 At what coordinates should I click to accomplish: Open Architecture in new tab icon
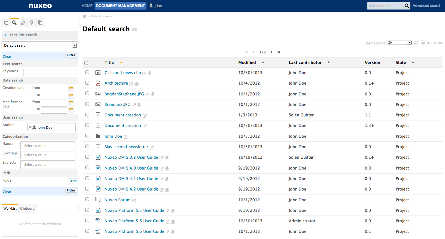pyautogui.click(x=131, y=84)
